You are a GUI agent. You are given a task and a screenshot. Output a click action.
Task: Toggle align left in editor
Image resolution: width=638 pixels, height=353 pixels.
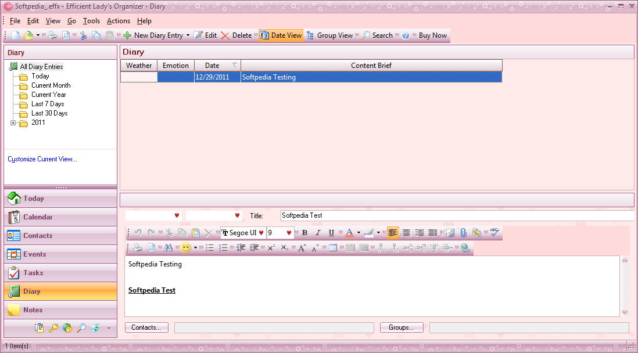393,233
